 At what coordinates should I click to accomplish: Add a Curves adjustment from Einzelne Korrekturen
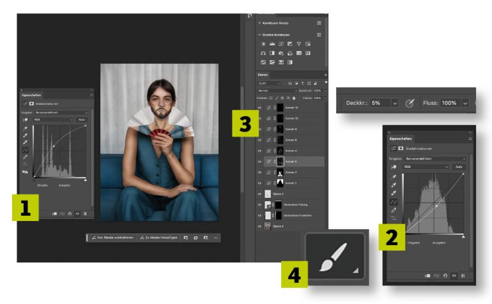pos(281,44)
